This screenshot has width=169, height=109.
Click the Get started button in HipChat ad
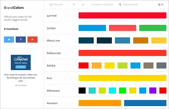(x=21, y=67)
